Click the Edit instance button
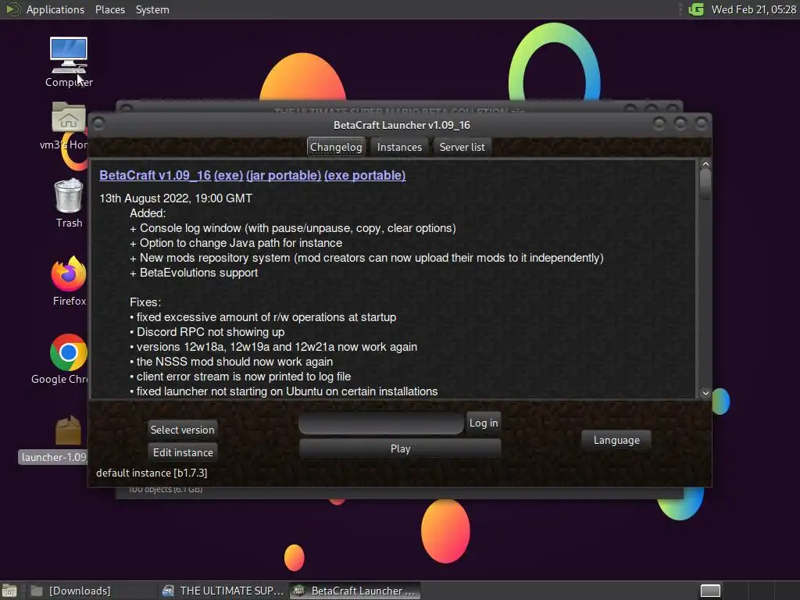This screenshot has height=600, width=800. [x=183, y=452]
